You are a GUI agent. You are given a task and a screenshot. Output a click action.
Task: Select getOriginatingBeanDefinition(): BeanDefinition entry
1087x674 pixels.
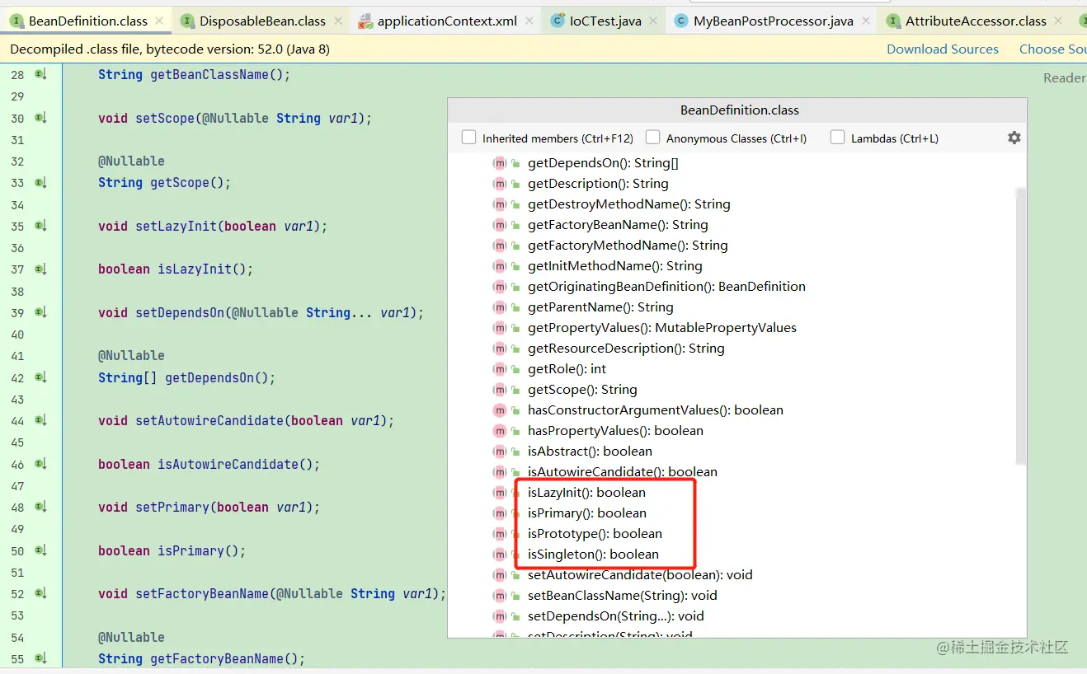tap(666, 287)
